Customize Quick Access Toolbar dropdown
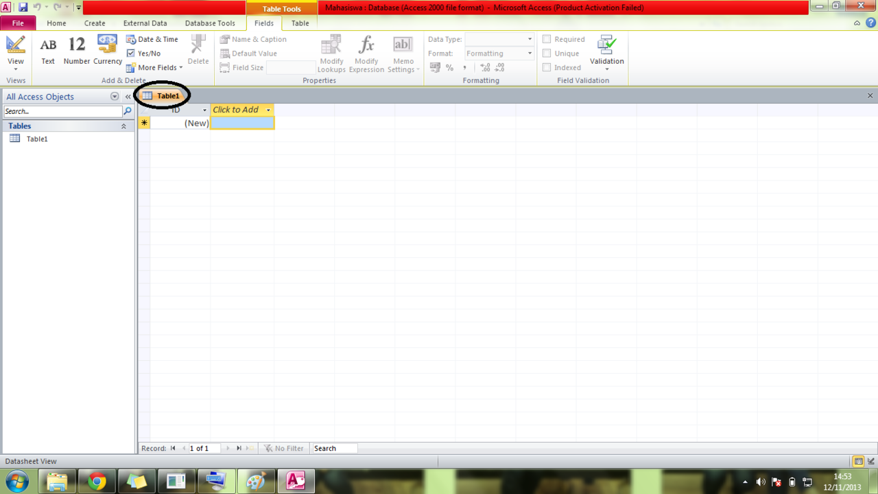 click(x=78, y=8)
